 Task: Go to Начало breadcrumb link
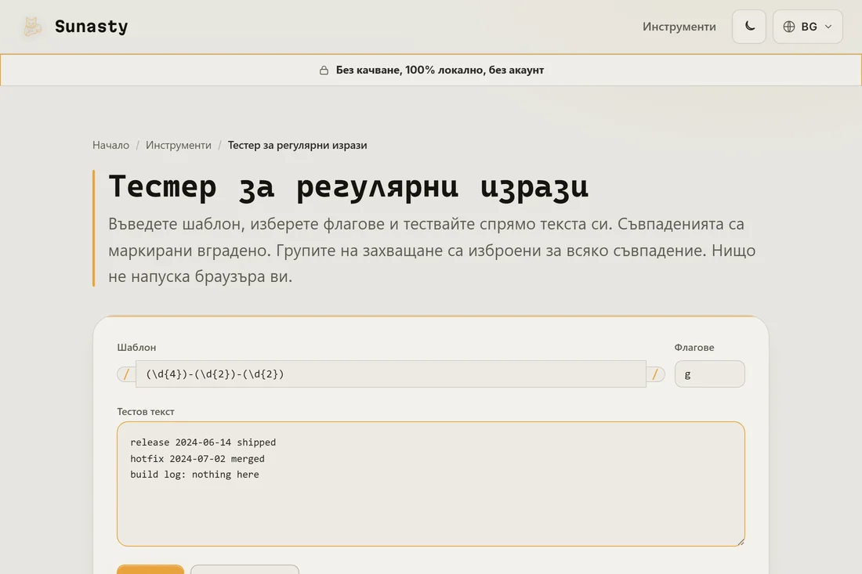[x=110, y=145]
